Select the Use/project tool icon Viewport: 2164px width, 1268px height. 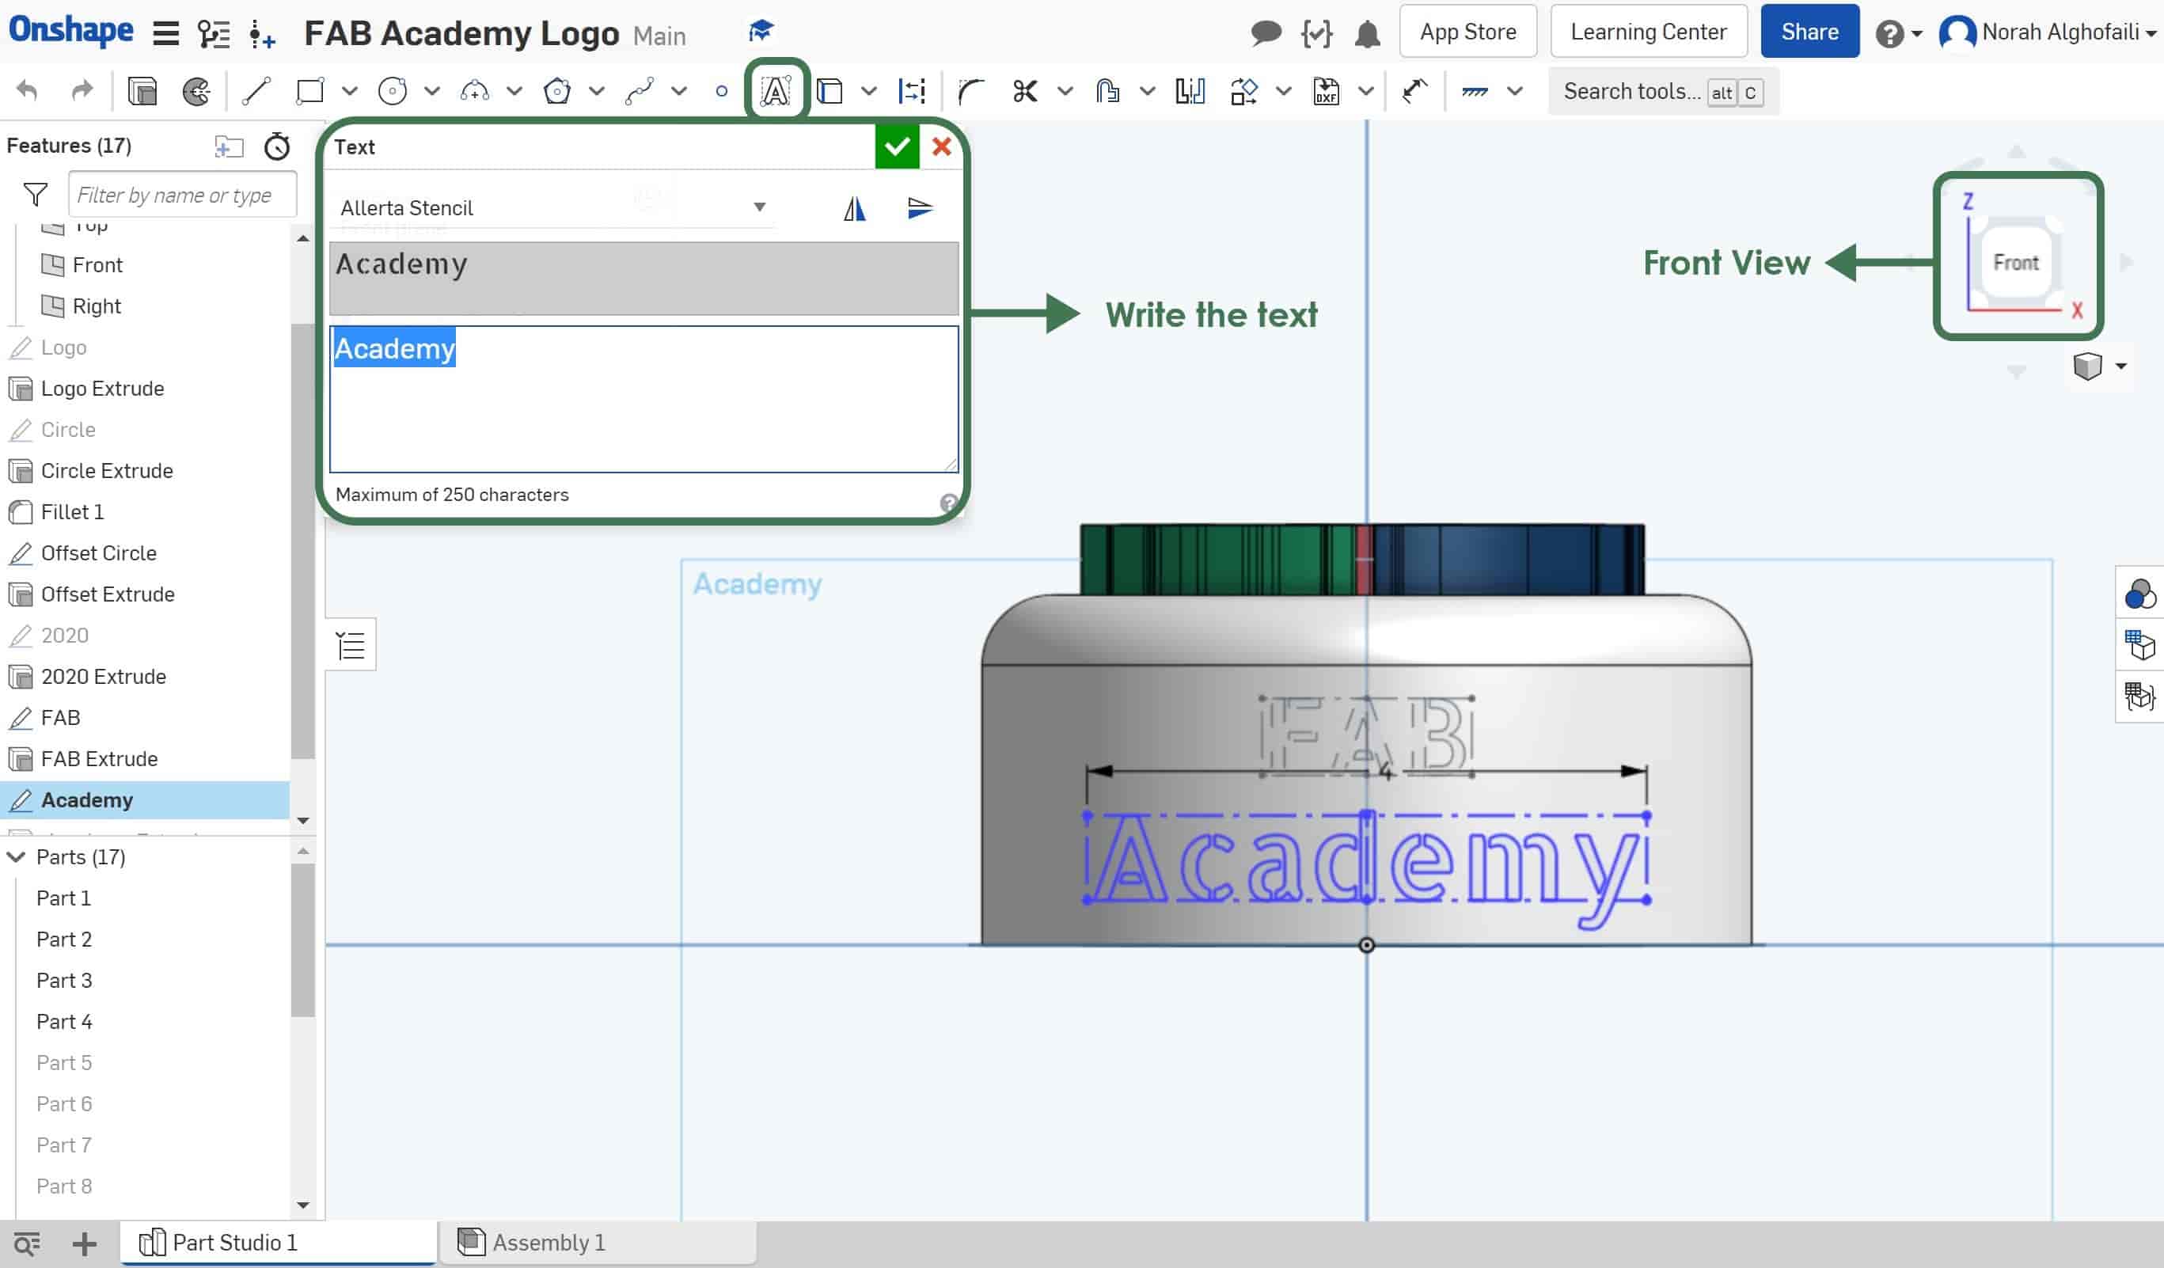[x=830, y=91]
